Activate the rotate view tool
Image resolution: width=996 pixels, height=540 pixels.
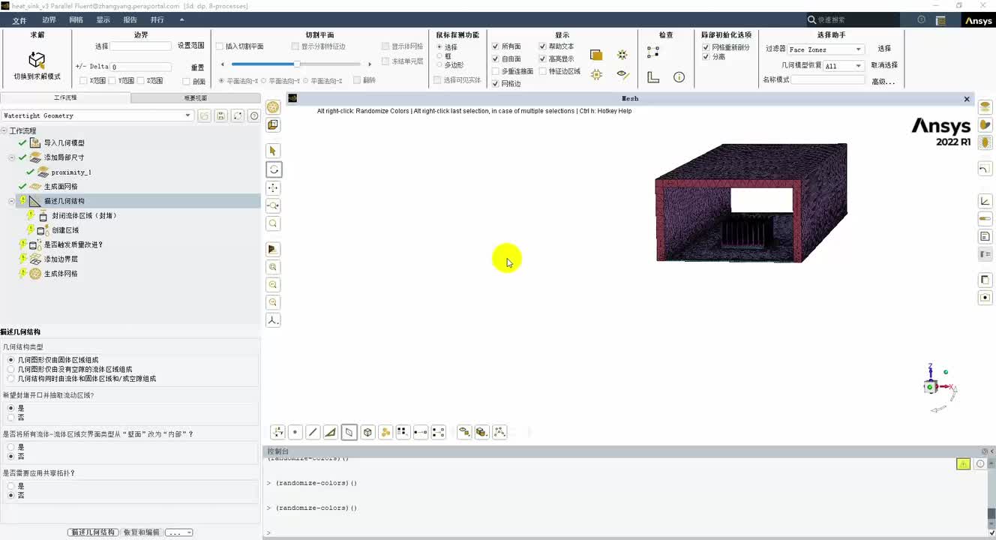(x=273, y=169)
